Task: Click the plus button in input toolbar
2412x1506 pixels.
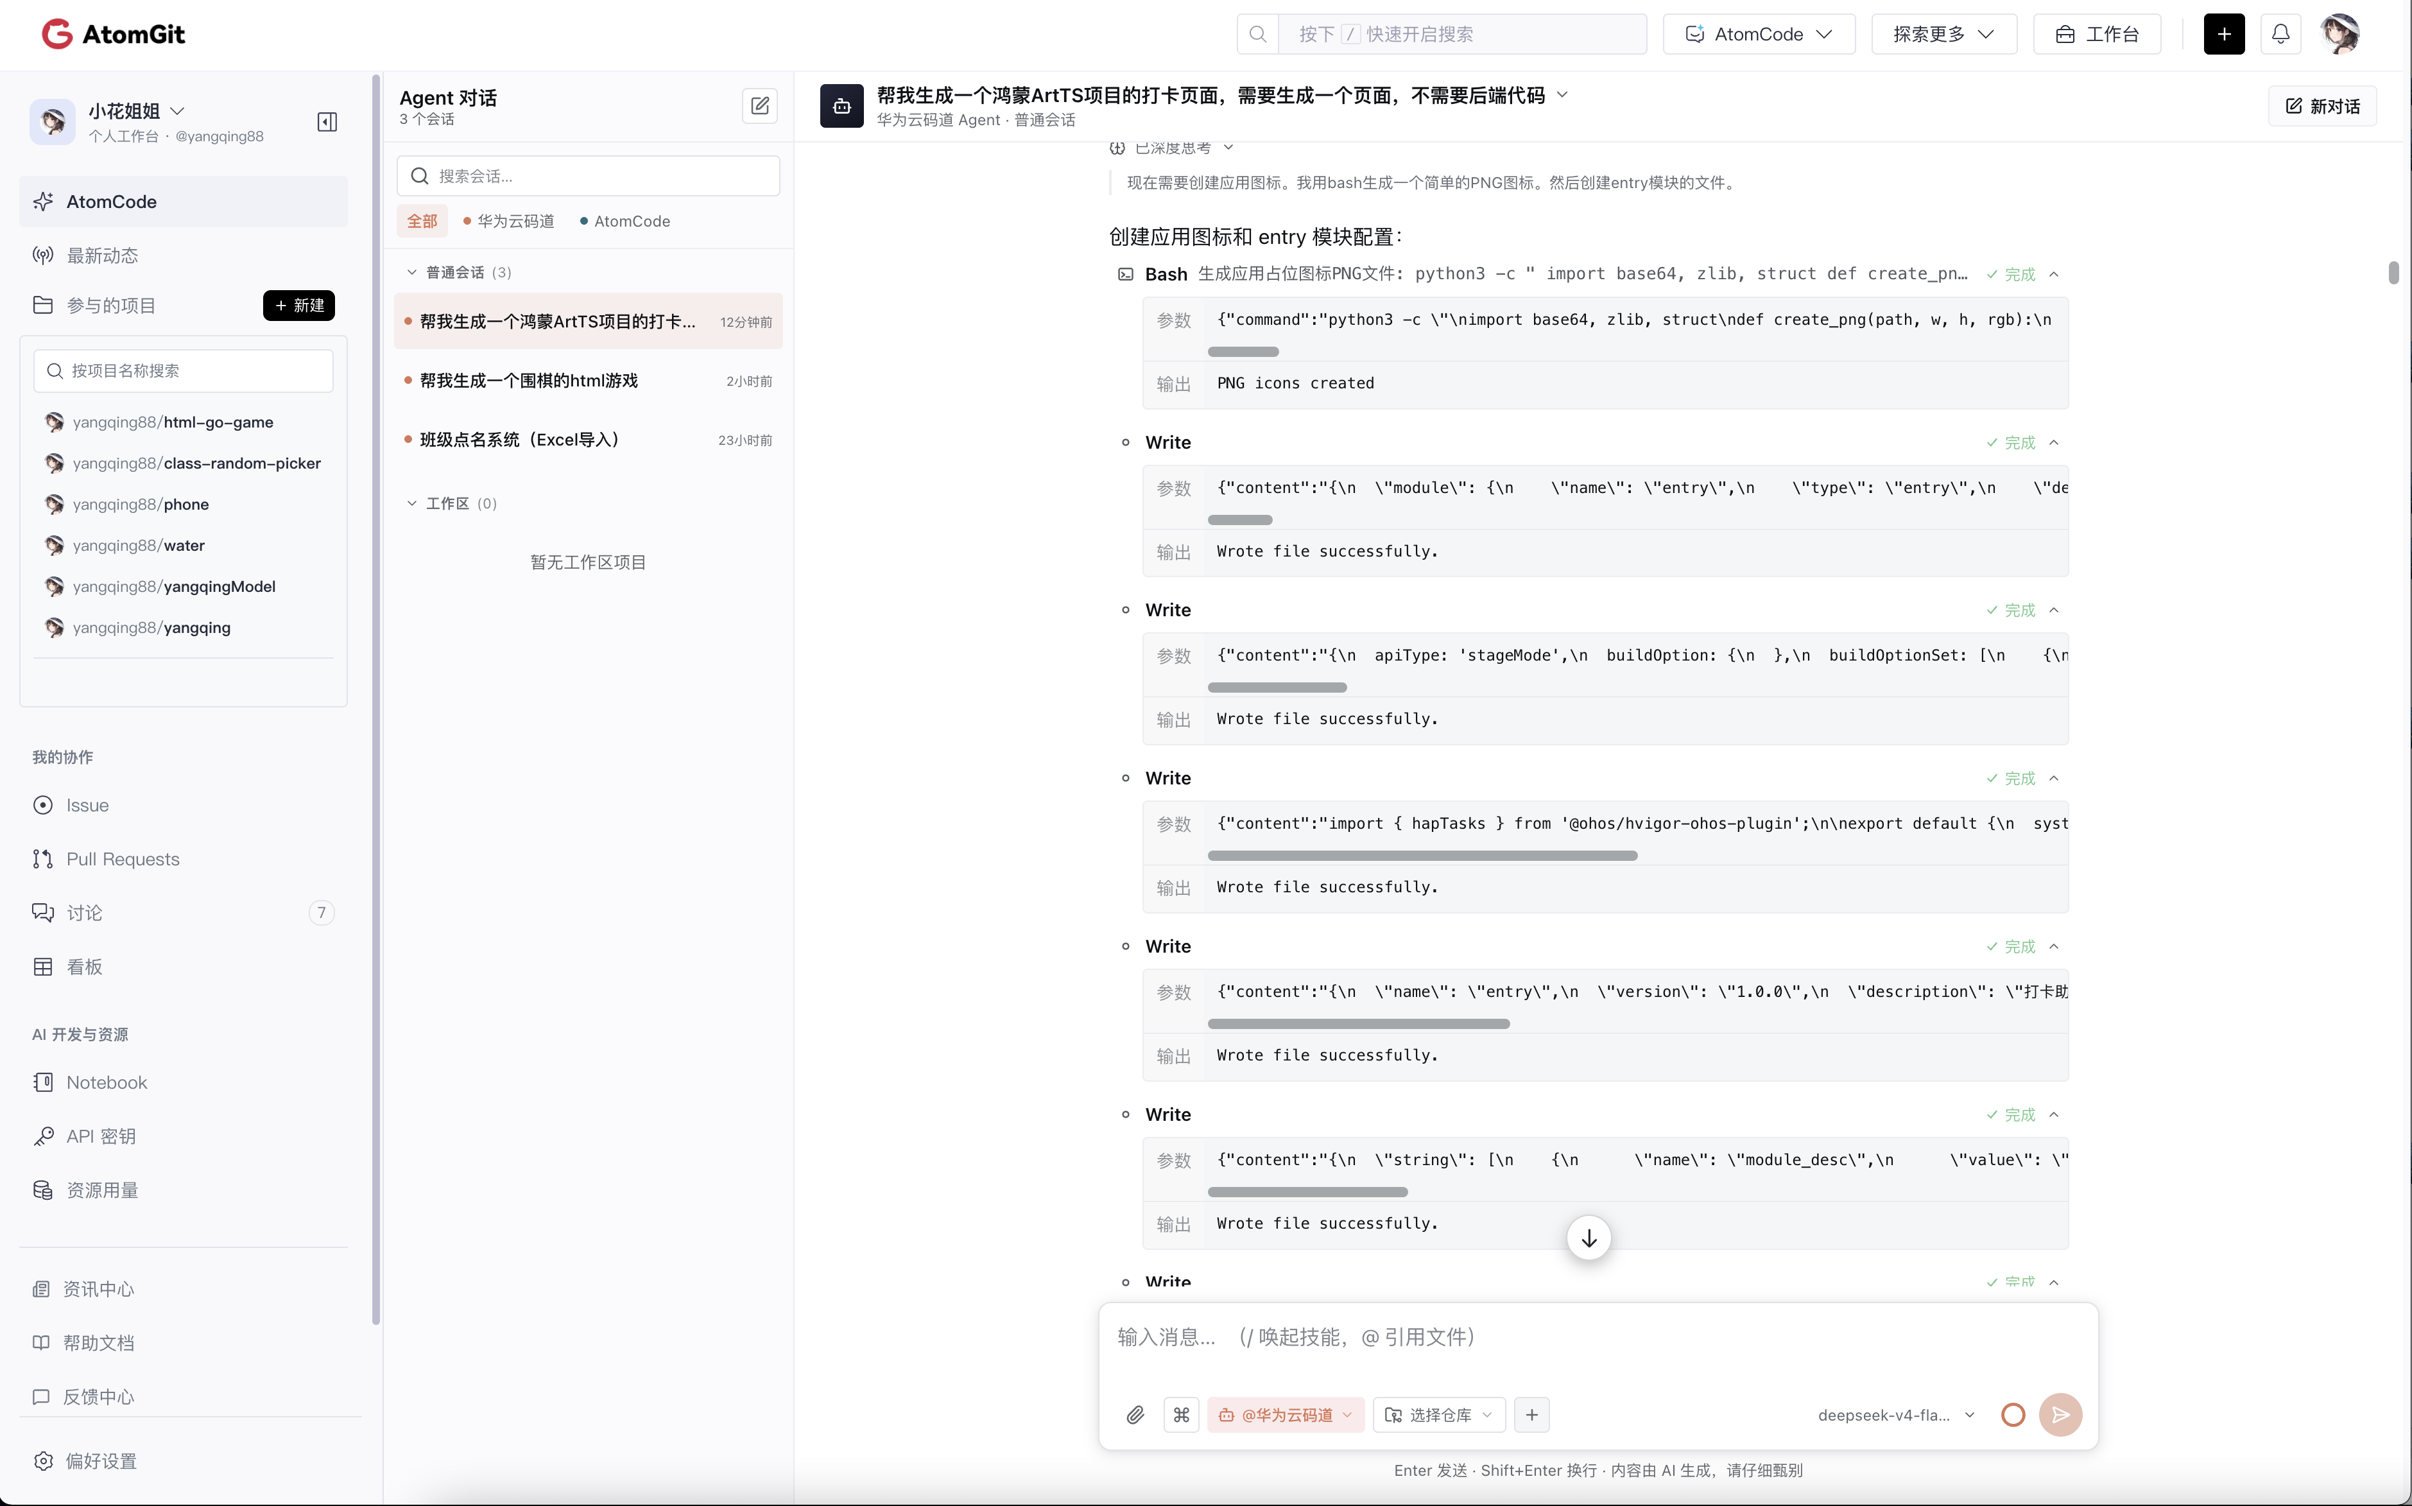Action: [1531, 1414]
